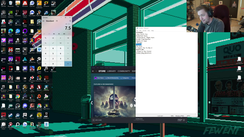Expand New & Noteworthy store menu
This screenshot has width=244, height=137.
(112, 78)
